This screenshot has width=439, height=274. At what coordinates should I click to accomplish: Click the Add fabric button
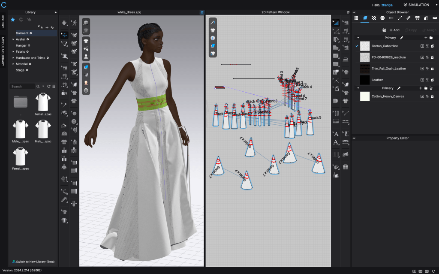(x=394, y=30)
